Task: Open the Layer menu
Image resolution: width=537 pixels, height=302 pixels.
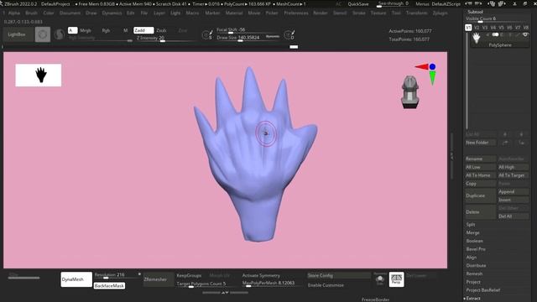Action: (159, 13)
